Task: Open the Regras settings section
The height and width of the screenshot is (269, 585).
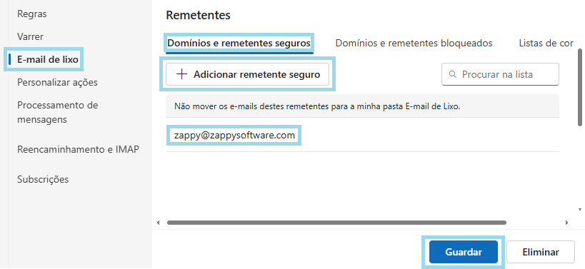Action: click(31, 14)
